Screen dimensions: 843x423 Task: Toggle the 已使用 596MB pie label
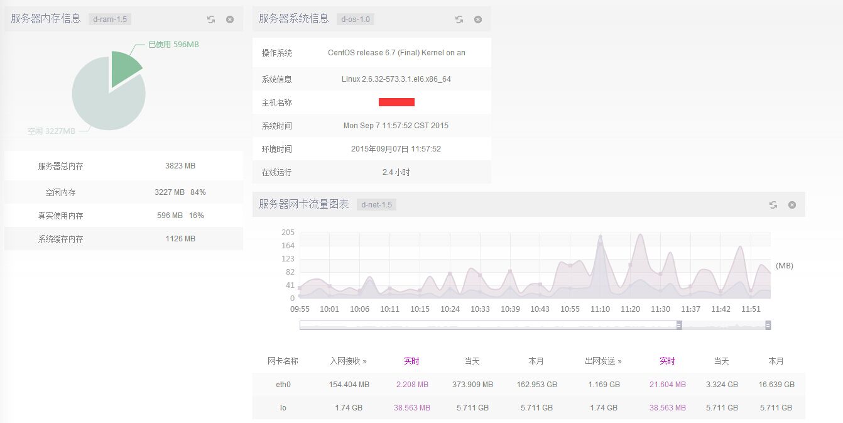point(173,45)
